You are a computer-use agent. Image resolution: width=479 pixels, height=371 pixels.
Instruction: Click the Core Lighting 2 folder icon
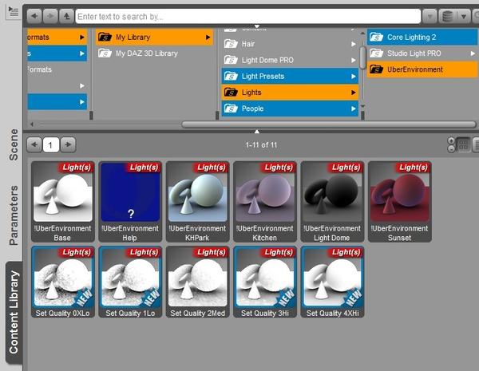tap(376, 37)
